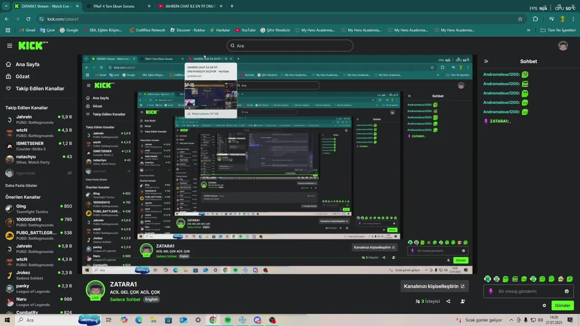Click the green KICK logo
Viewport: 580px width, 326px height.
[33, 45]
